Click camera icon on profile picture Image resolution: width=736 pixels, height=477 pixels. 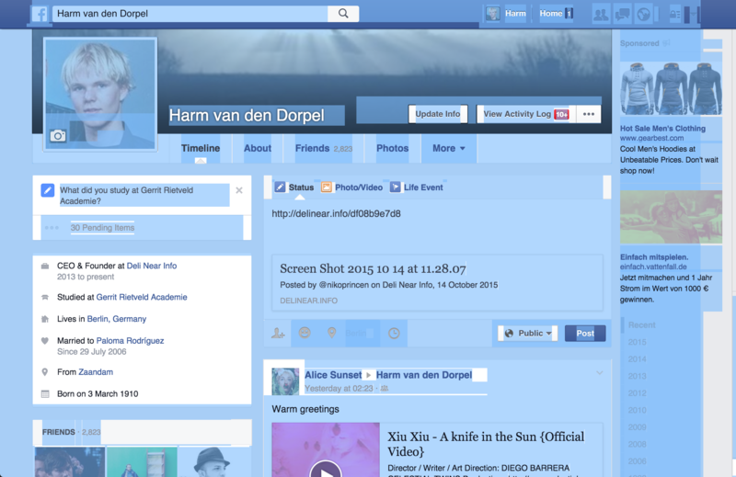click(x=58, y=136)
